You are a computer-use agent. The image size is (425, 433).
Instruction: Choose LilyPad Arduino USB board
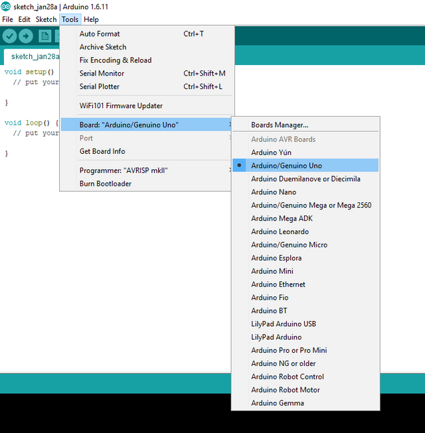(x=305, y=324)
